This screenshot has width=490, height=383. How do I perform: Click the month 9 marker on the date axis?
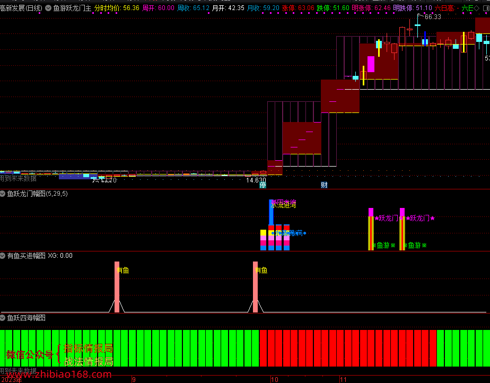tap(134, 380)
